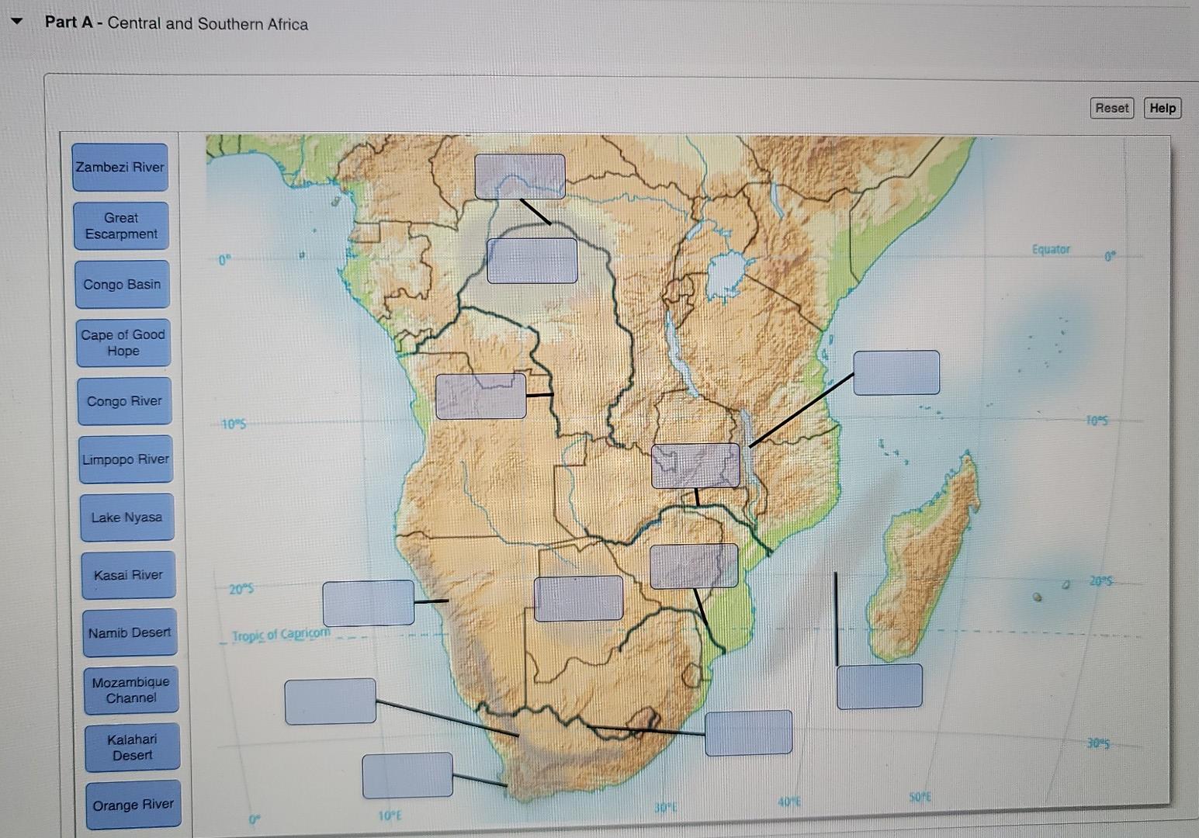Select the Orange River label

click(133, 805)
